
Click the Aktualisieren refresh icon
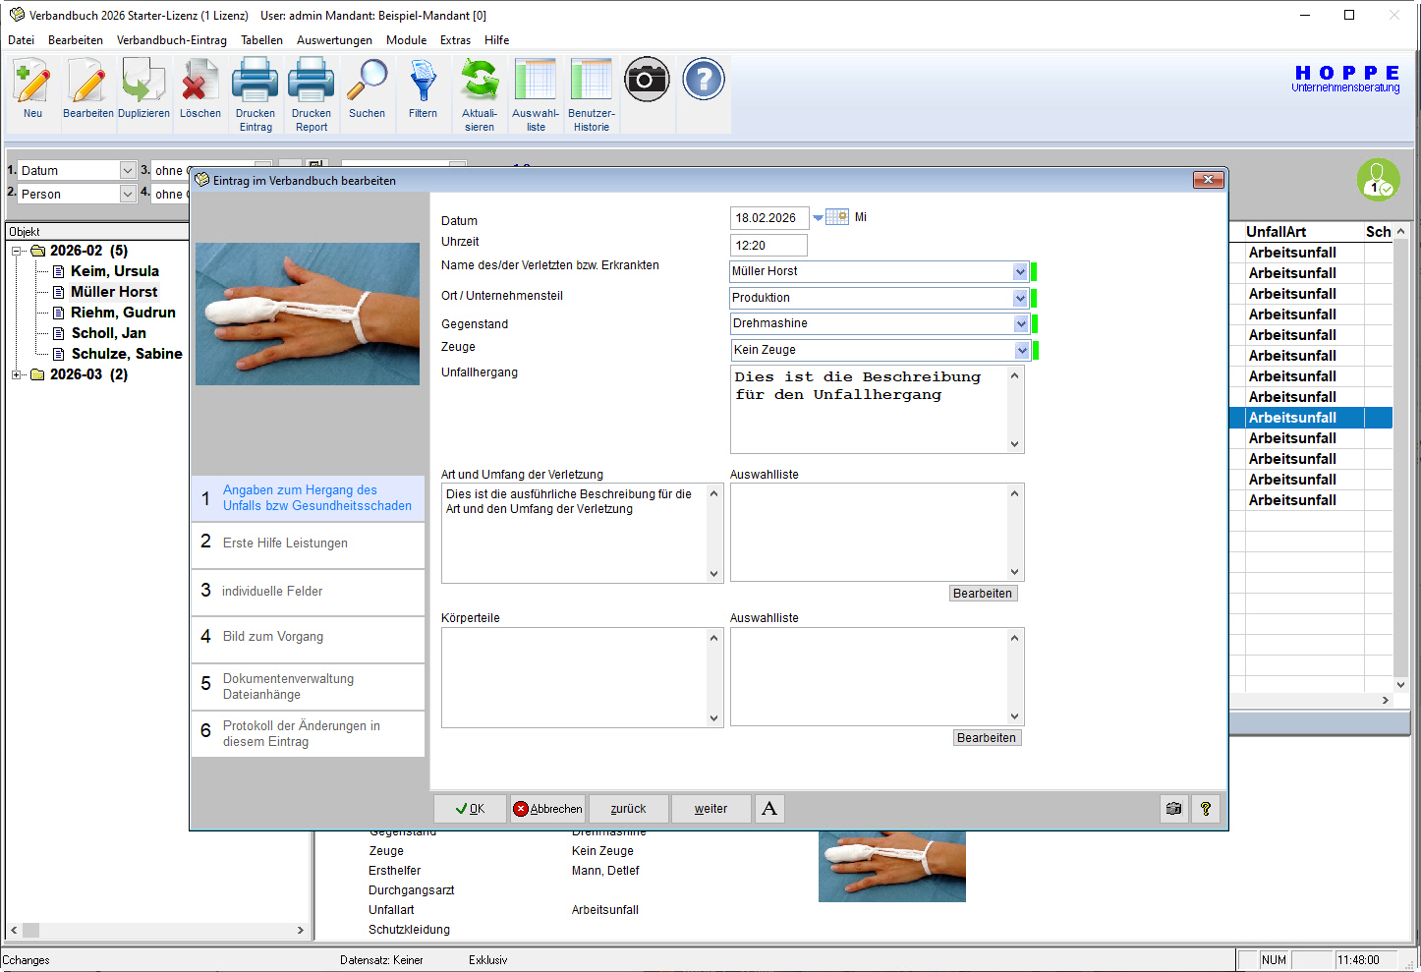click(480, 83)
